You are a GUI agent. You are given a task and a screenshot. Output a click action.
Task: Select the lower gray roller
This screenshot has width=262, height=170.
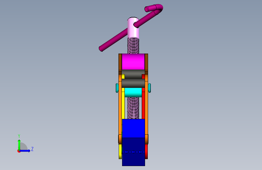point(133,83)
